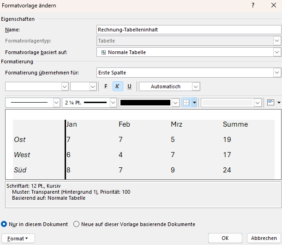Open the line style dropdown
Image resolution: width=282 pixels, height=245 pixels.
[x=56, y=103]
